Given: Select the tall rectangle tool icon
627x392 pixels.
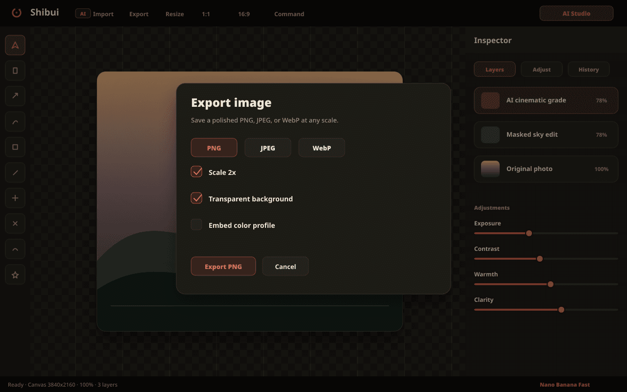Looking at the screenshot, I should pos(15,71).
